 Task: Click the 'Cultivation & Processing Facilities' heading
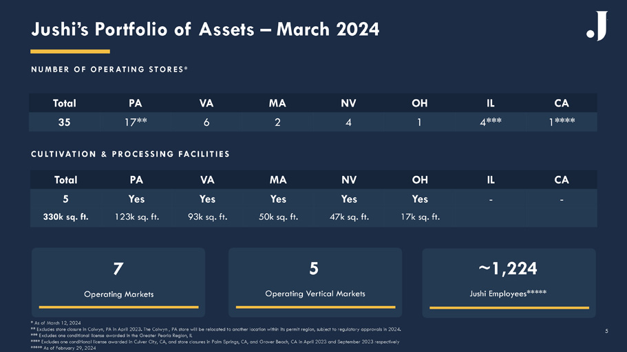(x=130, y=154)
